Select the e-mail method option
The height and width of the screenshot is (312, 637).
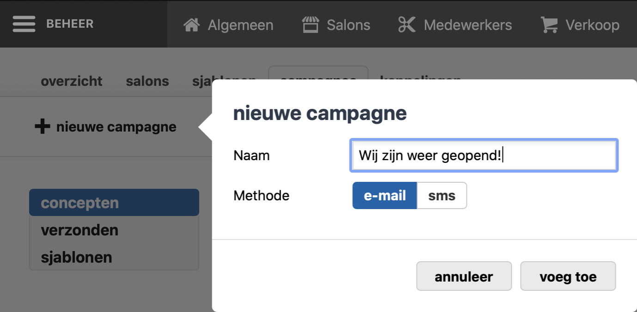(x=385, y=196)
